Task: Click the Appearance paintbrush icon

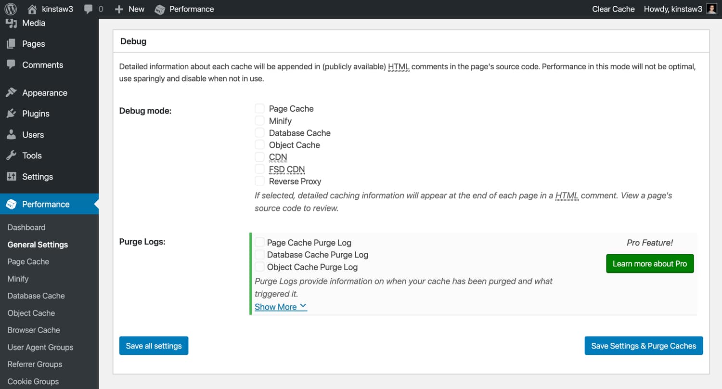Action: 11,92
